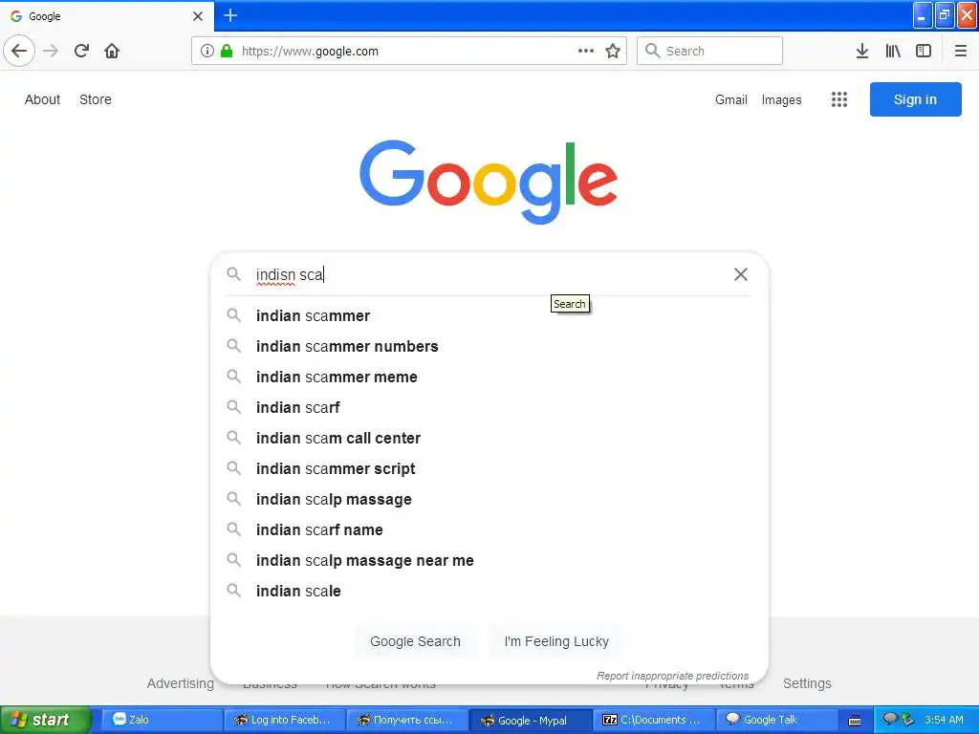Viewport: 979px width, 734px height.
Task: Open the Settings footer link
Action: (807, 683)
